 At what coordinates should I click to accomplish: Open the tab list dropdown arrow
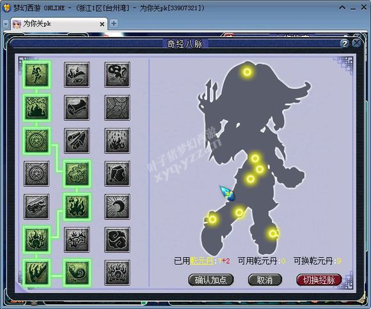(6, 24)
